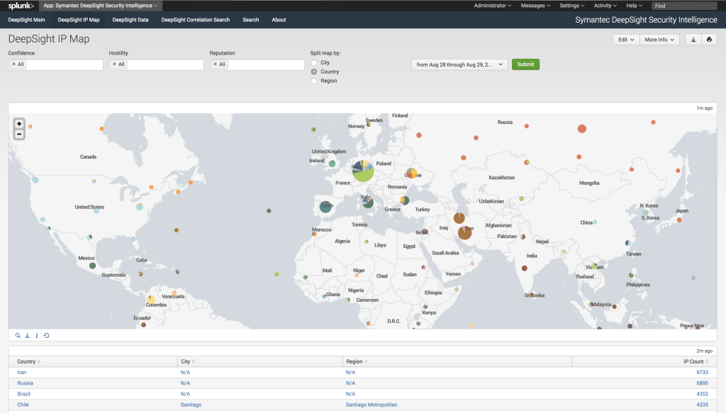Select City split option
This screenshot has height=413, width=726.
[314, 62]
